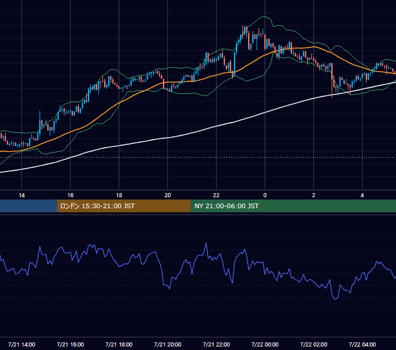Image resolution: width=396 pixels, height=350 pixels.
Task: Select the blue session bar left of ロンドン
Action: [29, 206]
